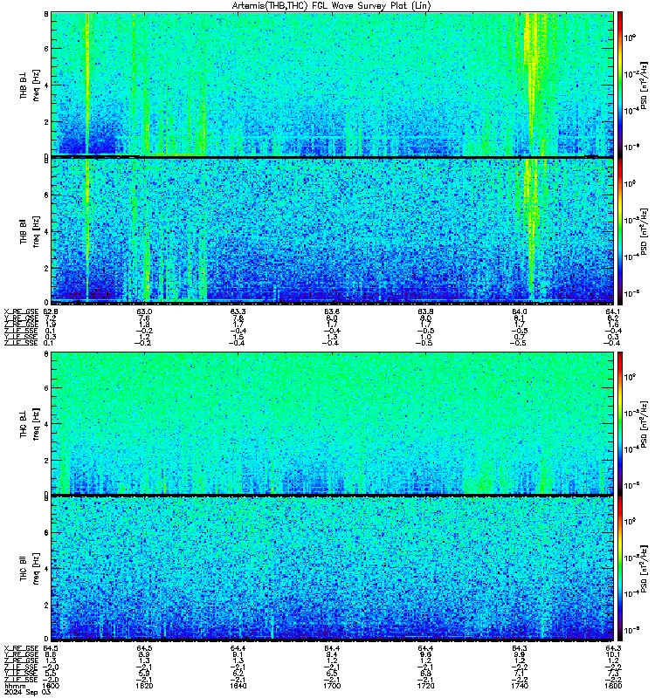Click the color bar beside the THB B⊥ panel
Viewport: 655px width, 698px height.
pyautogui.click(x=620, y=85)
